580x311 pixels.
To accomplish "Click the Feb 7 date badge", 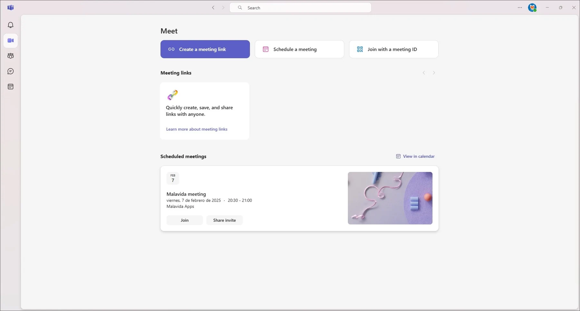I will tap(173, 178).
